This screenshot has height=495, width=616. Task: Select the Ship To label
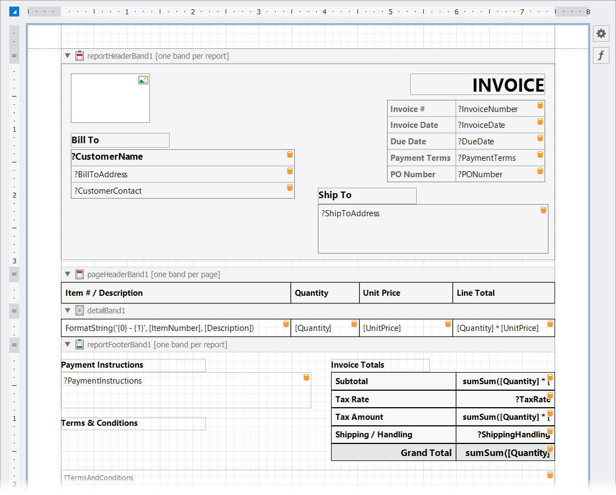point(367,195)
